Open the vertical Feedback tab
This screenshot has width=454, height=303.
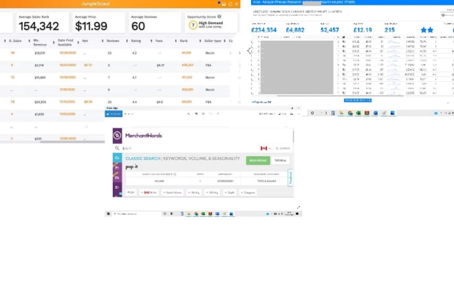(x=290, y=178)
